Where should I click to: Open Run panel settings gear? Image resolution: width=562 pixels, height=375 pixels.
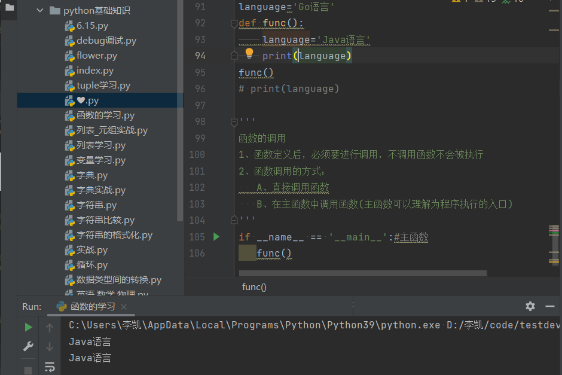pos(530,306)
